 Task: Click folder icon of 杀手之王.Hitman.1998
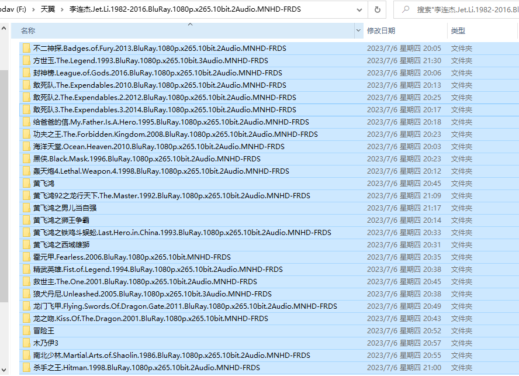[26, 367]
